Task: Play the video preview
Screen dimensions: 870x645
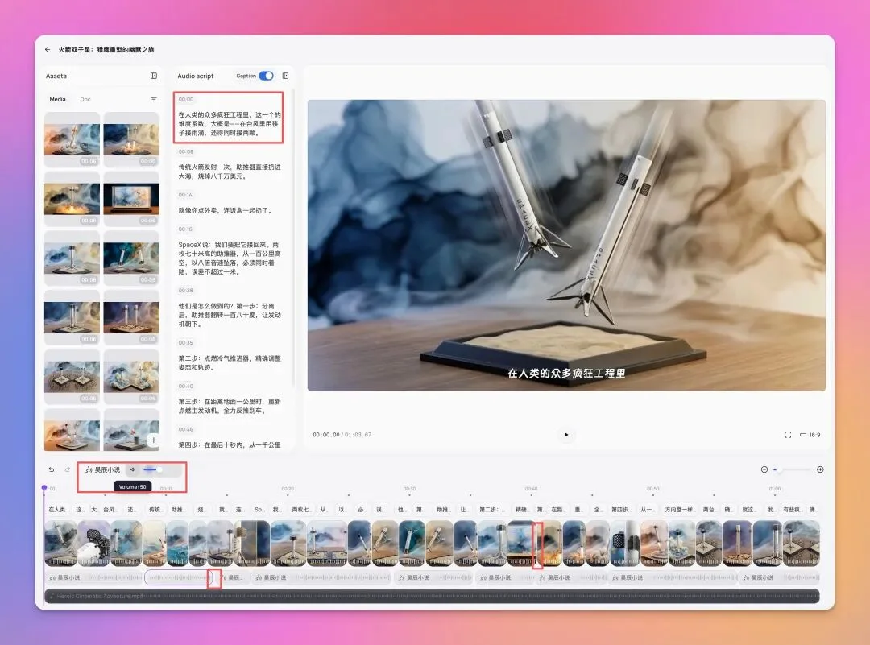Action: 566,435
